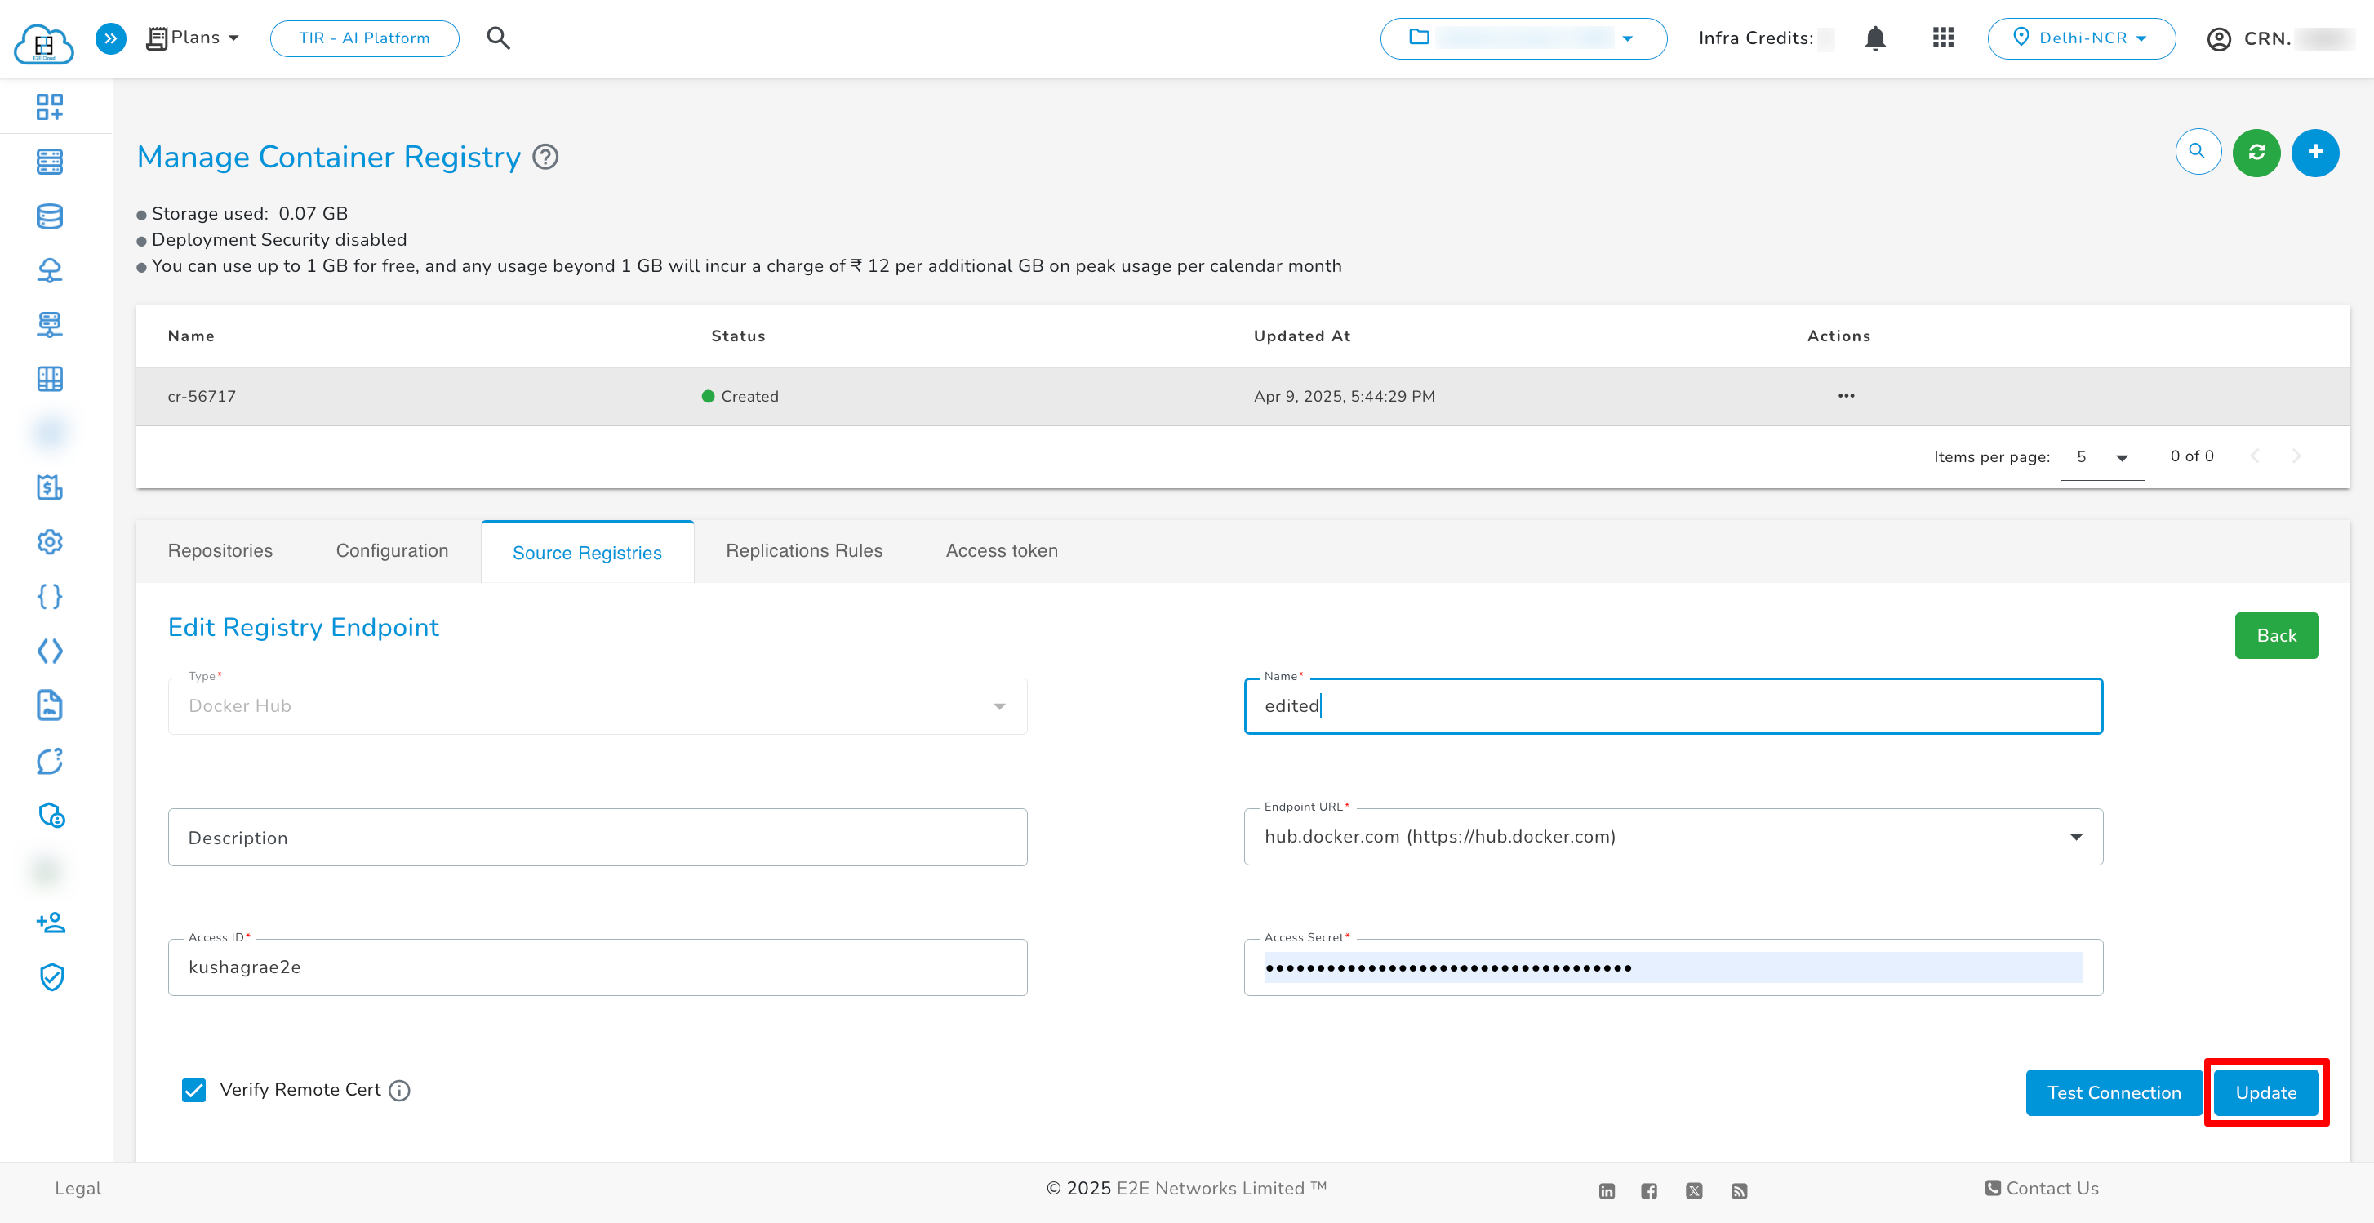Click the notifications bell icon

(1876, 38)
